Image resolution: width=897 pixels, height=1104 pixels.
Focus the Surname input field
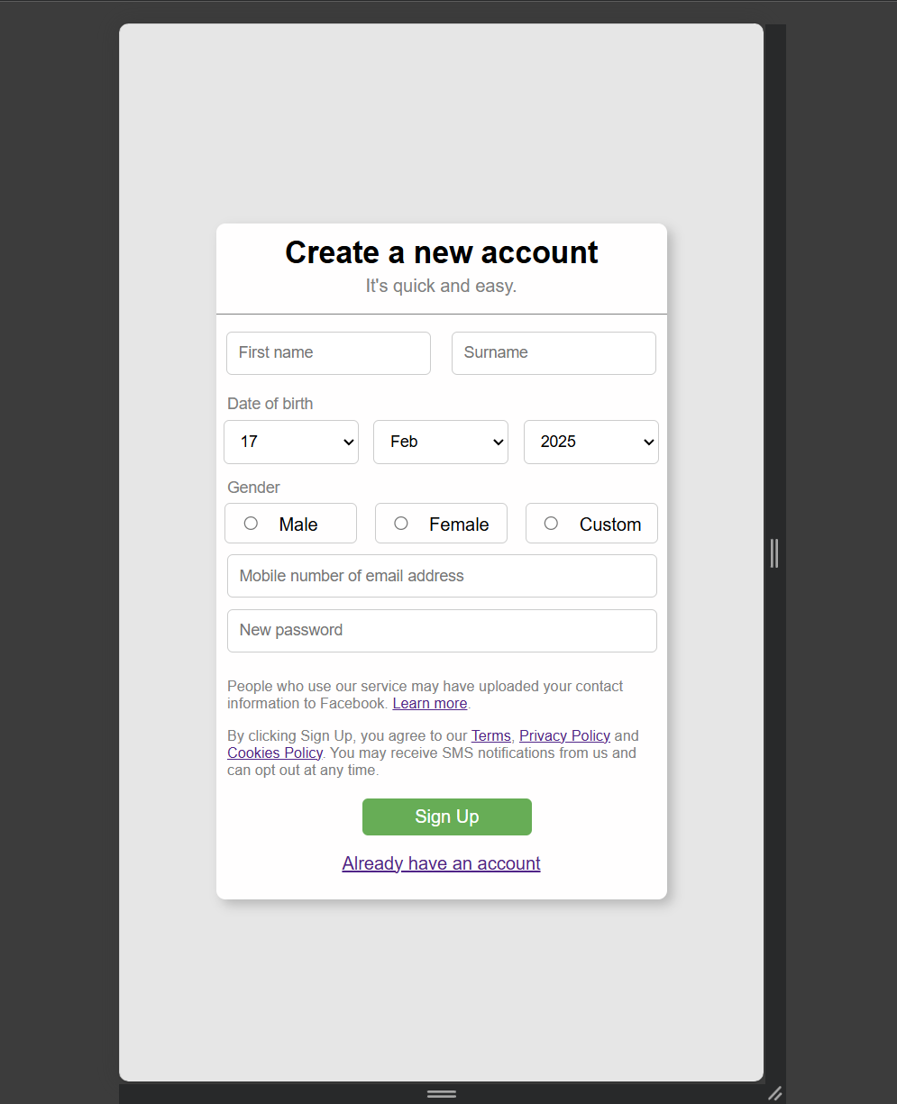click(554, 353)
